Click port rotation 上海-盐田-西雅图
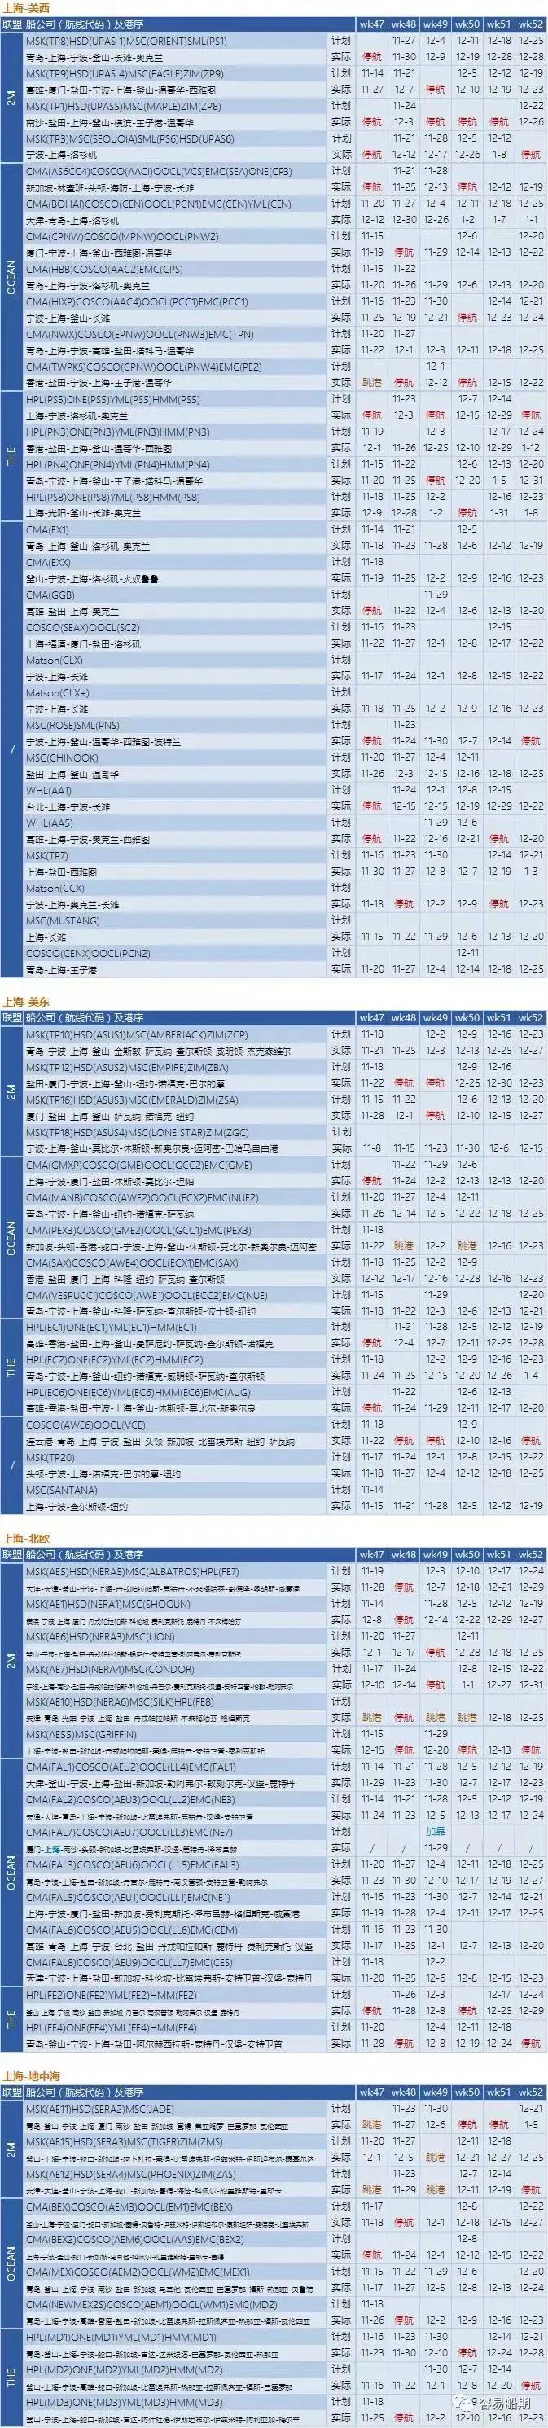The height and width of the screenshot is (2428, 548). (x=61, y=872)
